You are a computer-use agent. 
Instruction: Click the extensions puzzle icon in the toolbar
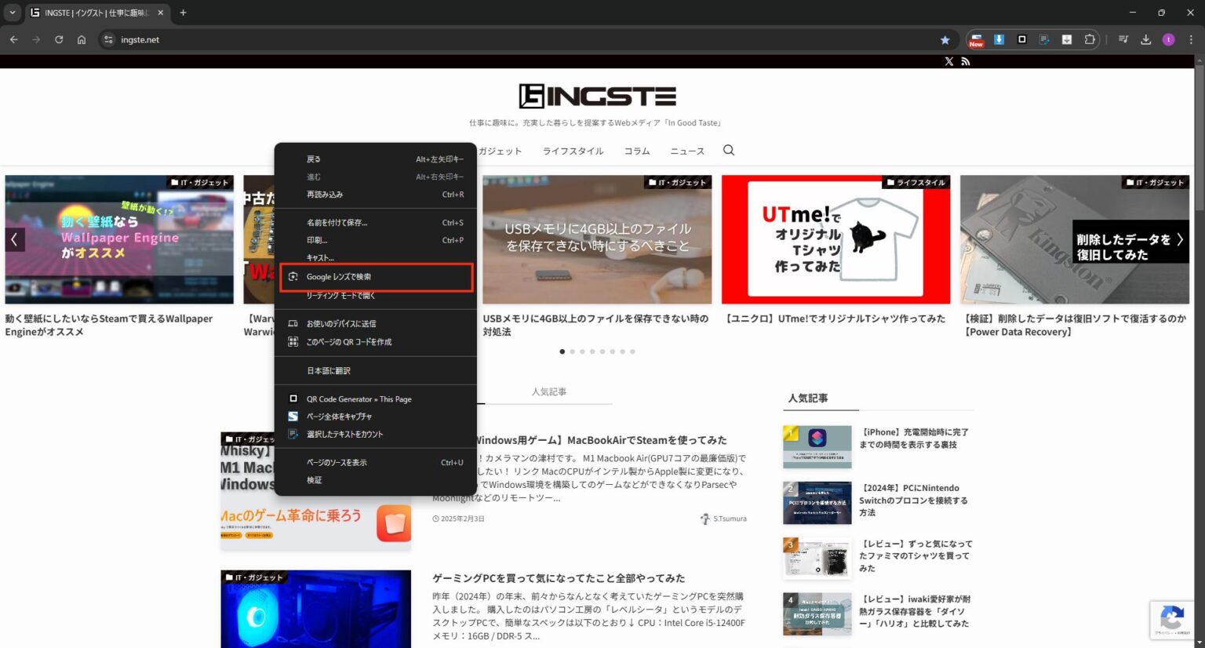[x=1088, y=39]
